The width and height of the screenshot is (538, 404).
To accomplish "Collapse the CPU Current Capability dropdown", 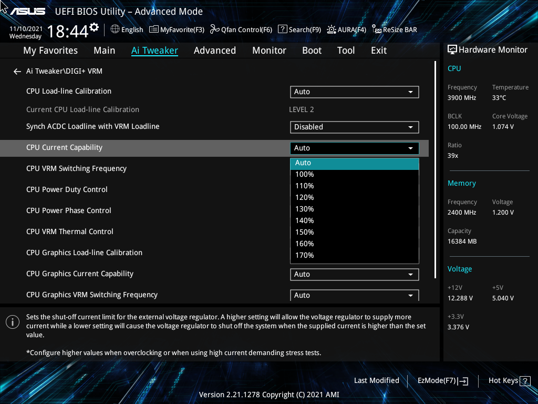I will [x=355, y=148].
